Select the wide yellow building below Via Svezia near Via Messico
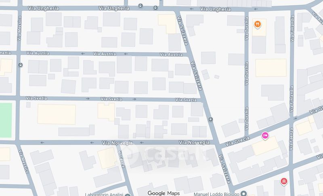Viewport: 323px width, 196px height. coord(57,114)
